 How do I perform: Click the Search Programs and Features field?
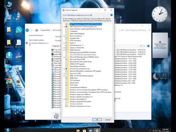(136, 30)
